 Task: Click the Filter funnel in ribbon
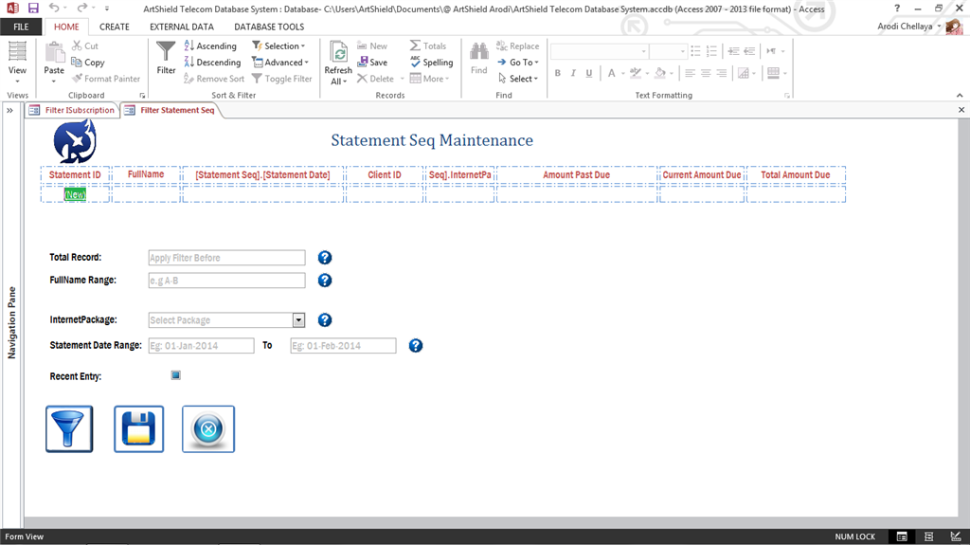(x=166, y=58)
